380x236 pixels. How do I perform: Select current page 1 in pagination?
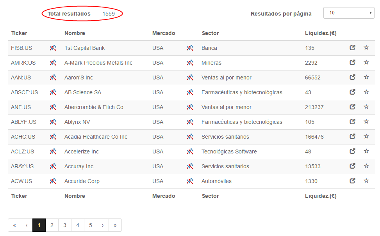click(x=39, y=225)
